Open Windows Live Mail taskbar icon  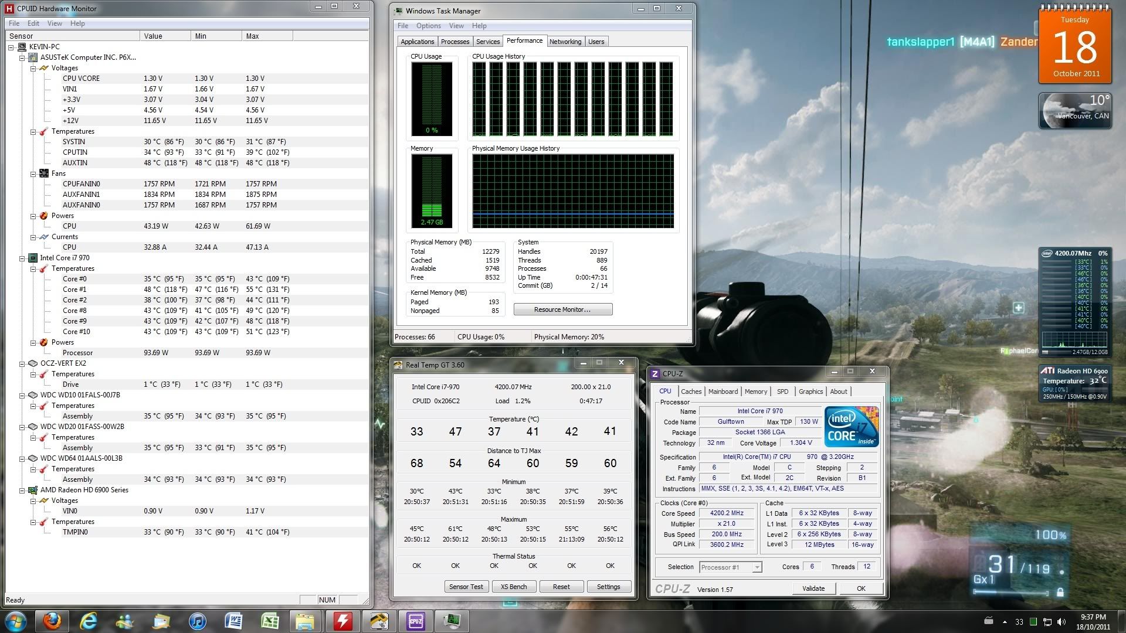coord(161,621)
